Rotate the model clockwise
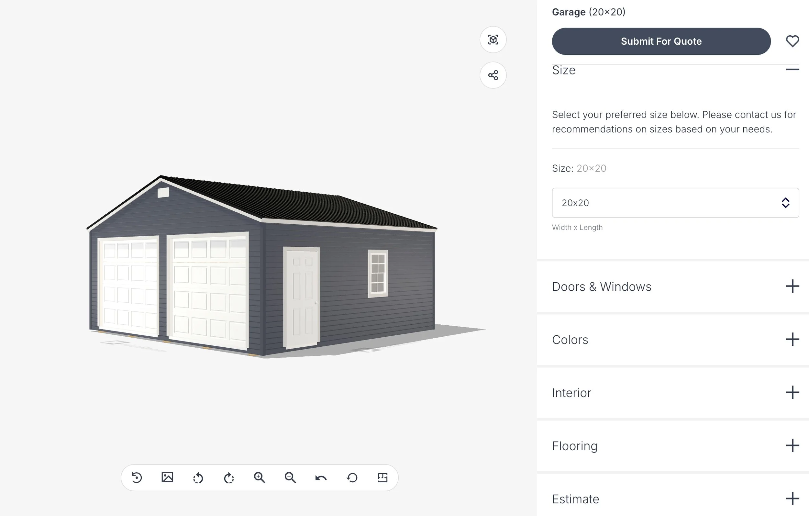This screenshot has height=516, width=809. pyautogui.click(x=229, y=477)
